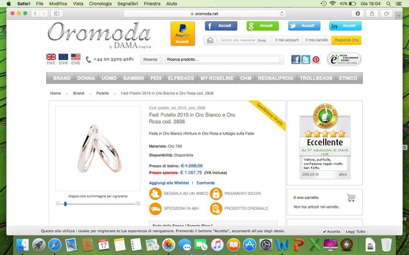Click the PayPal Accedi login icon

182,34
